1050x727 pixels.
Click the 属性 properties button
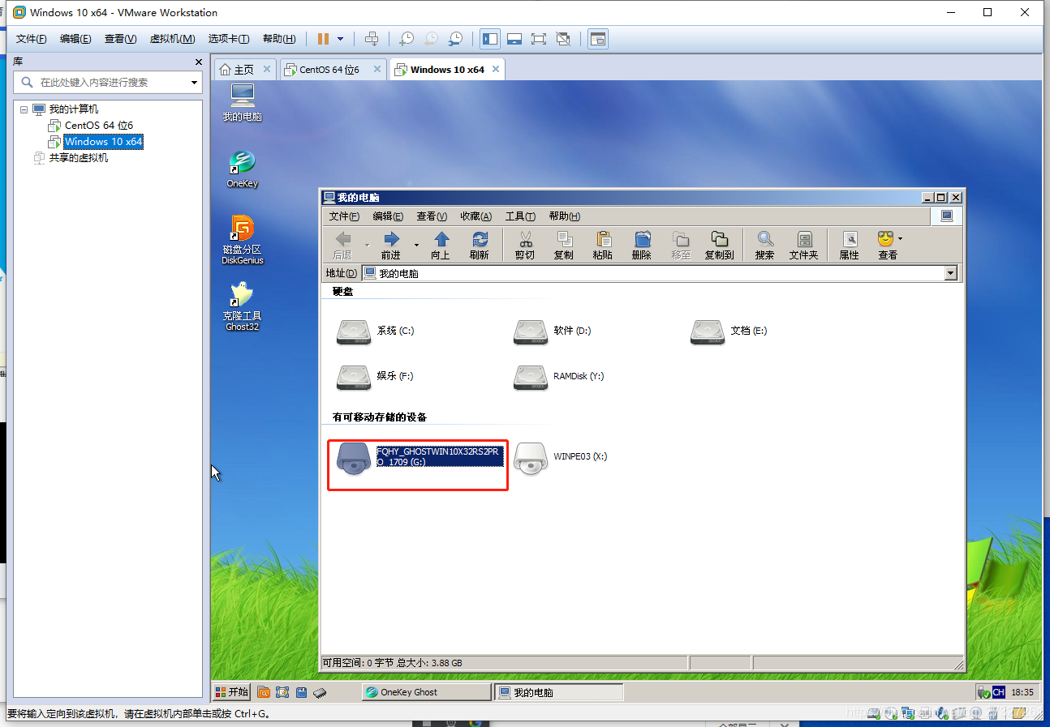click(x=850, y=245)
